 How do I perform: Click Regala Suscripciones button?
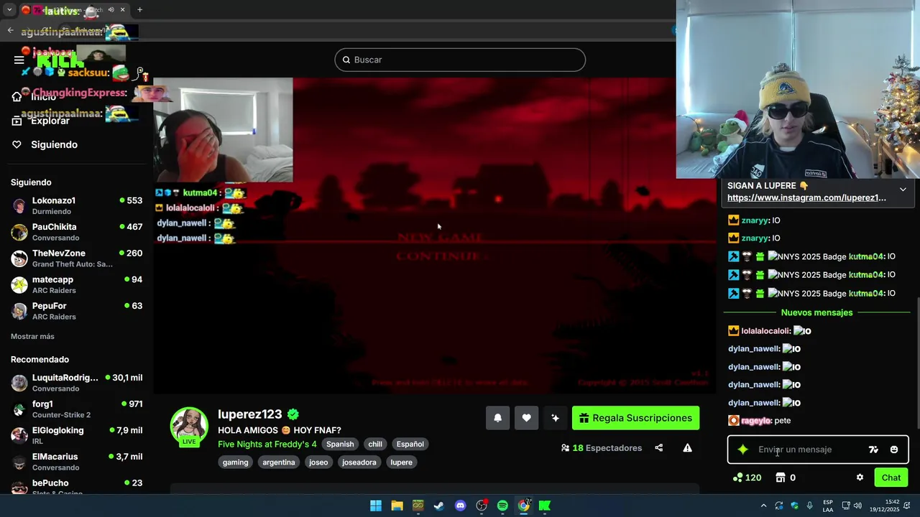pos(635,418)
